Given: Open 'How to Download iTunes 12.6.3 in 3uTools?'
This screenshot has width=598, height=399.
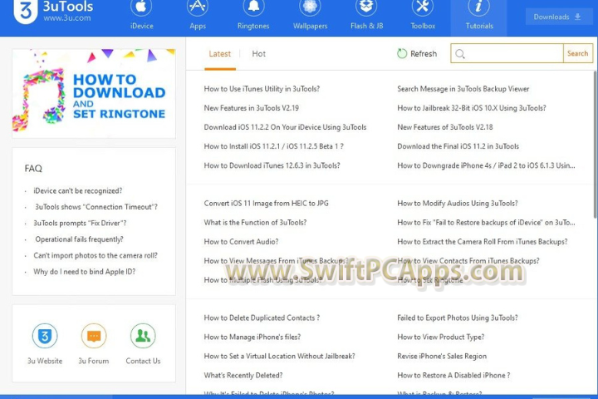Looking at the screenshot, I should (x=272, y=165).
